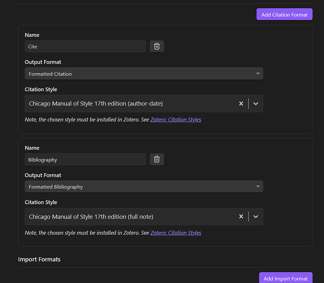This screenshot has height=283, width=324.
Task: Click the Chicago full note style text box
Action: (x=128, y=217)
